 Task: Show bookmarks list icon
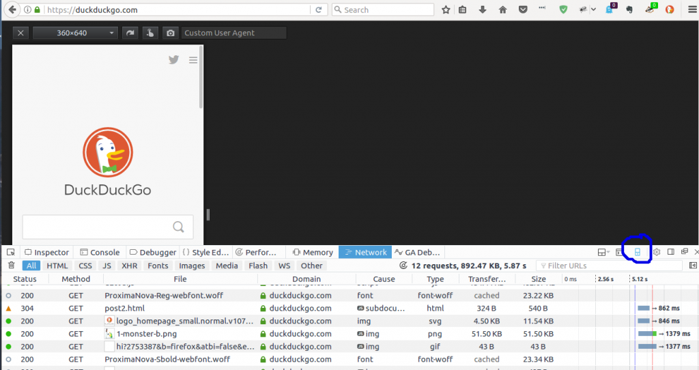(463, 10)
